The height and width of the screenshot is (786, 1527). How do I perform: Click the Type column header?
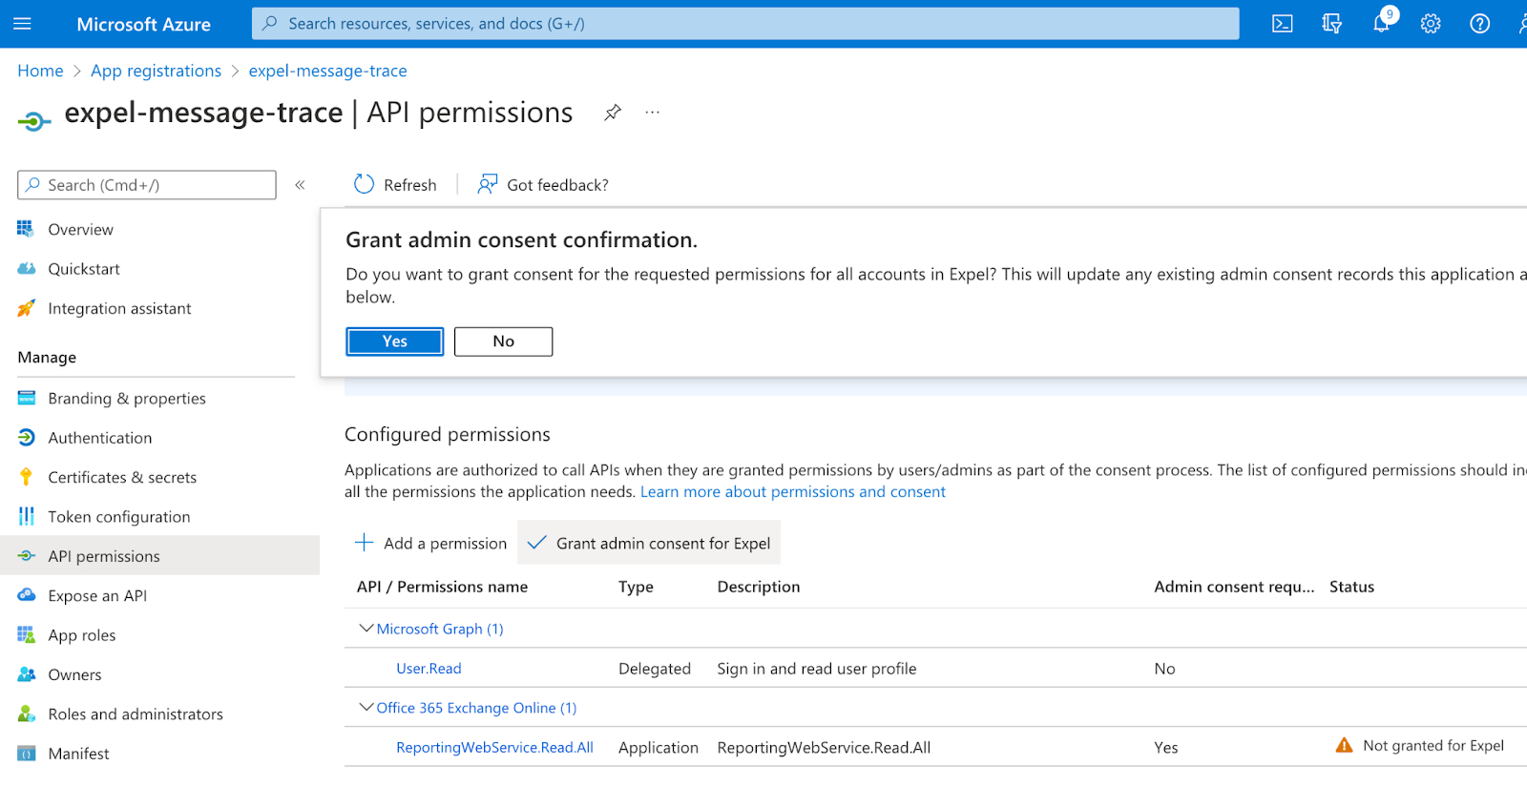coord(636,587)
